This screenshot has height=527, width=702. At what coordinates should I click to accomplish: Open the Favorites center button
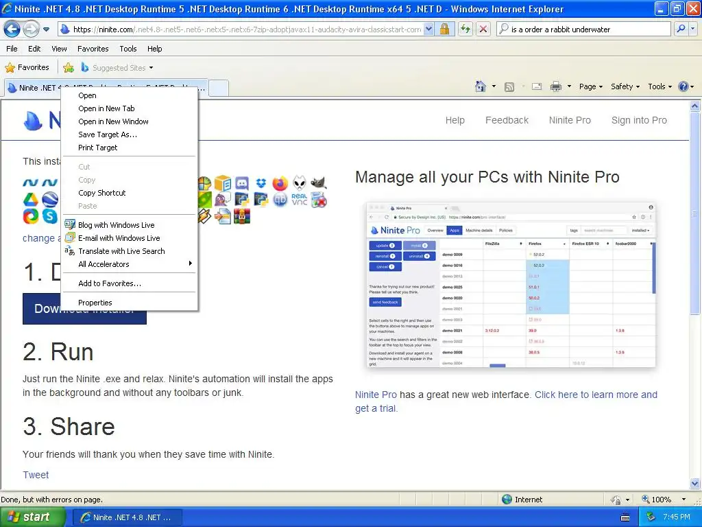point(27,67)
